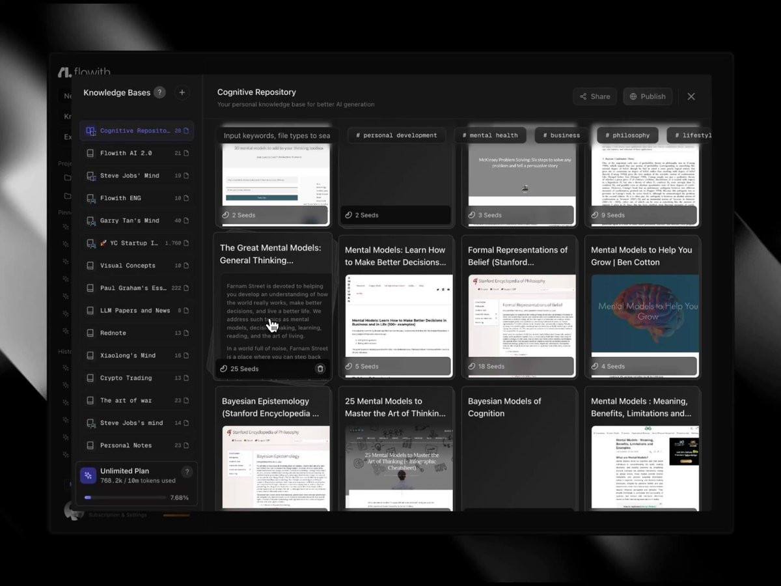Viewport: 781px width, 586px height.
Task: Click the '768.2k / 10m tokens used' text
Action: [x=138, y=481]
